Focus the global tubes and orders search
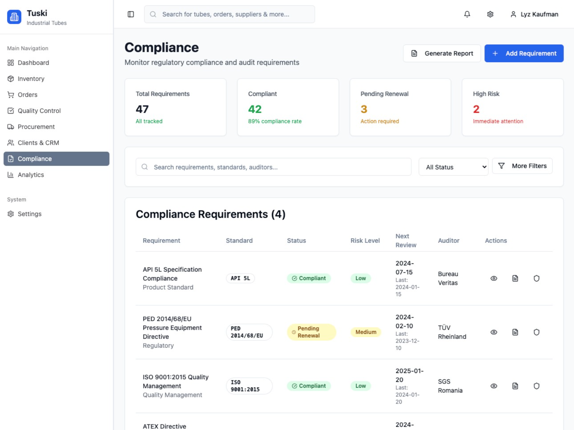Screen dimensions: 574x430 [x=229, y=14]
